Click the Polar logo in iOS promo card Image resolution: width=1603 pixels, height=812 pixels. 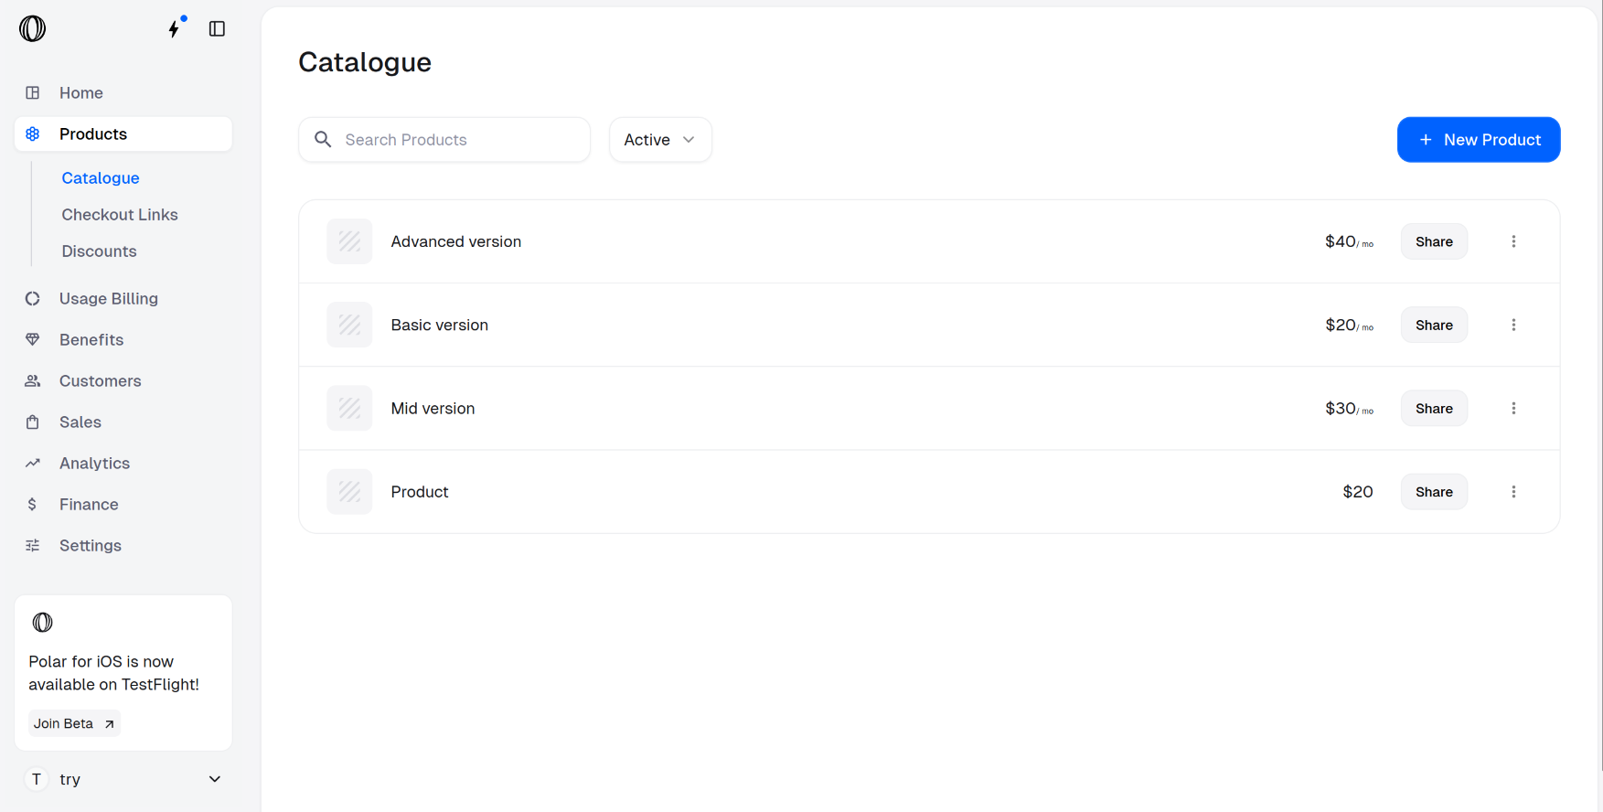[42, 623]
